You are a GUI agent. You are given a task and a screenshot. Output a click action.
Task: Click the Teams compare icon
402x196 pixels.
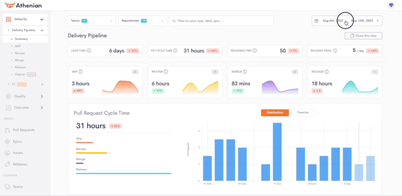(7, 187)
